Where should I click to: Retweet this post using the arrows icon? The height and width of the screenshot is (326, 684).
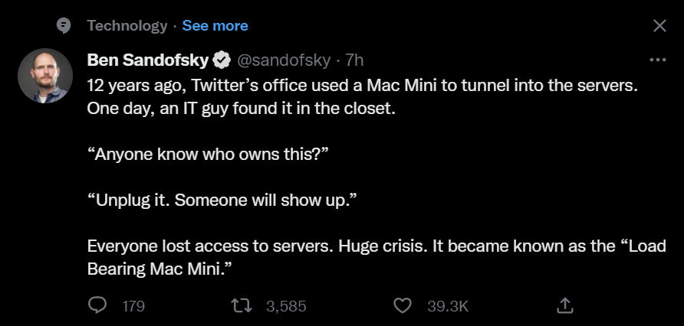click(x=241, y=305)
